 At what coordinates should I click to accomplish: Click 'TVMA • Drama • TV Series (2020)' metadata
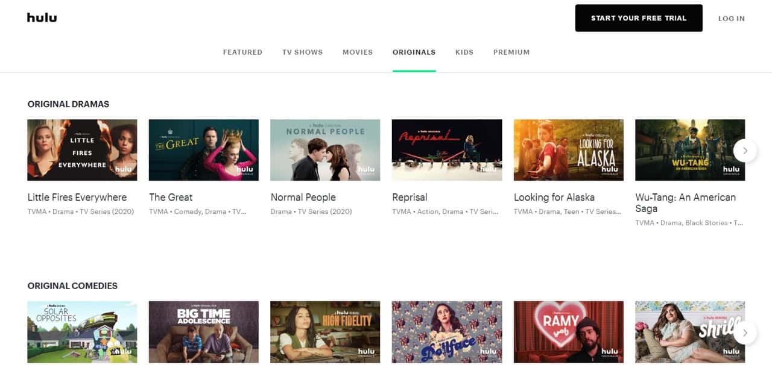pos(81,212)
